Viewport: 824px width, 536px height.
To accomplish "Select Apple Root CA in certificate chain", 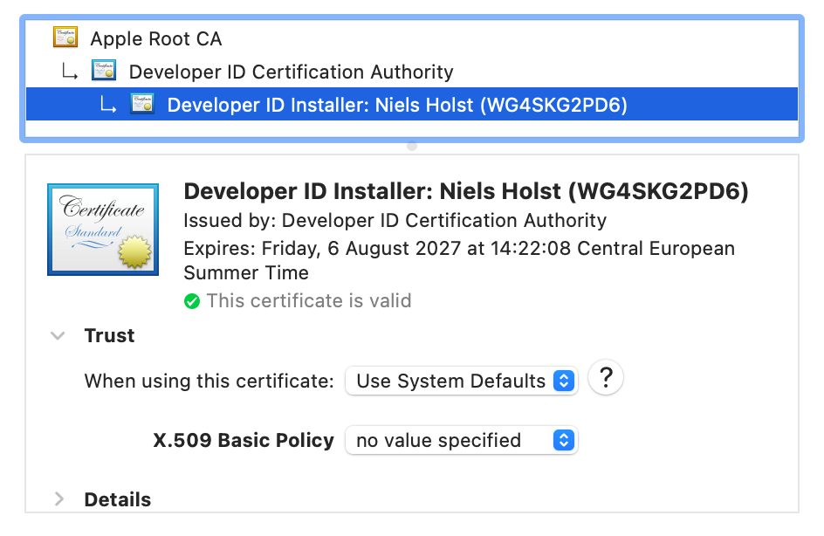I will coord(412,38).
